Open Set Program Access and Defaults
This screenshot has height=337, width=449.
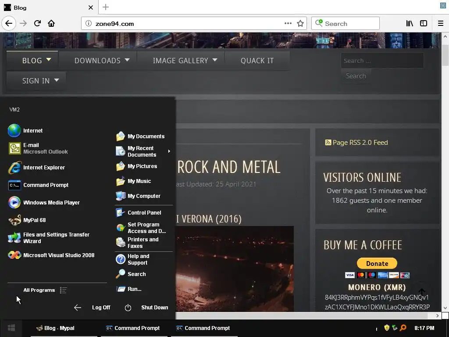[141, 228]
